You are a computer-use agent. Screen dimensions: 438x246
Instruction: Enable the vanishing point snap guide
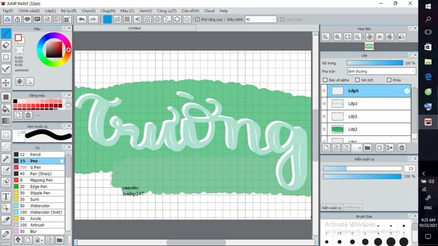point(137,20)
